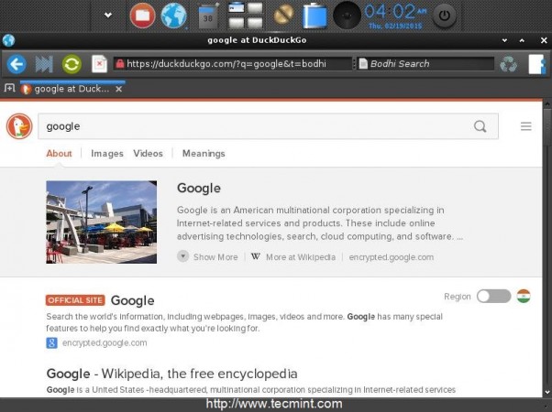Switch to the Images tab

pyautogui.click(x=107, y=154)
